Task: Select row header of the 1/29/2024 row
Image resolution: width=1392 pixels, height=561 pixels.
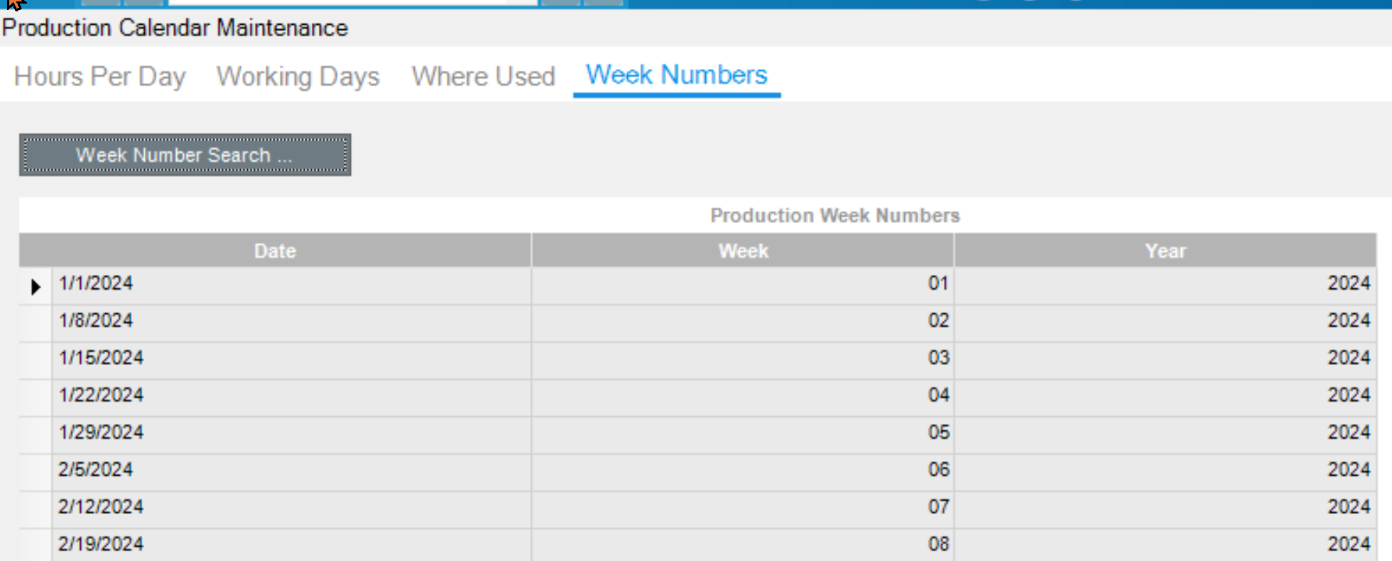Action: tap(36, 435)
